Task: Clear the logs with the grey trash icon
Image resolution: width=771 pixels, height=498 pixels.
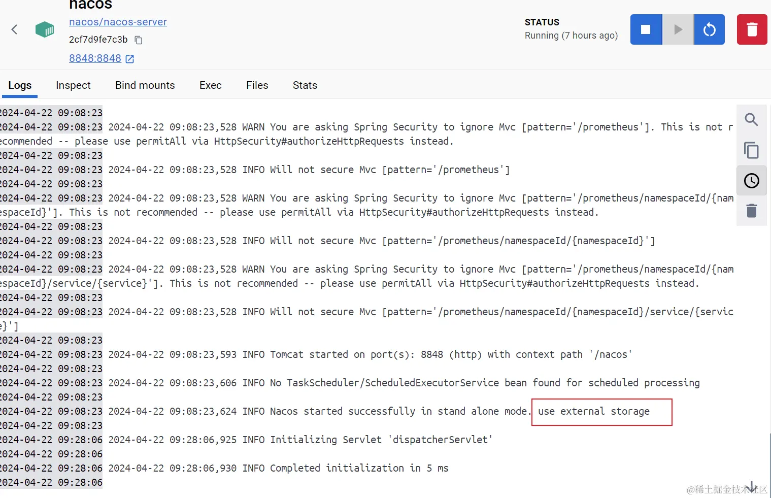Action: (x=752, y=211)
